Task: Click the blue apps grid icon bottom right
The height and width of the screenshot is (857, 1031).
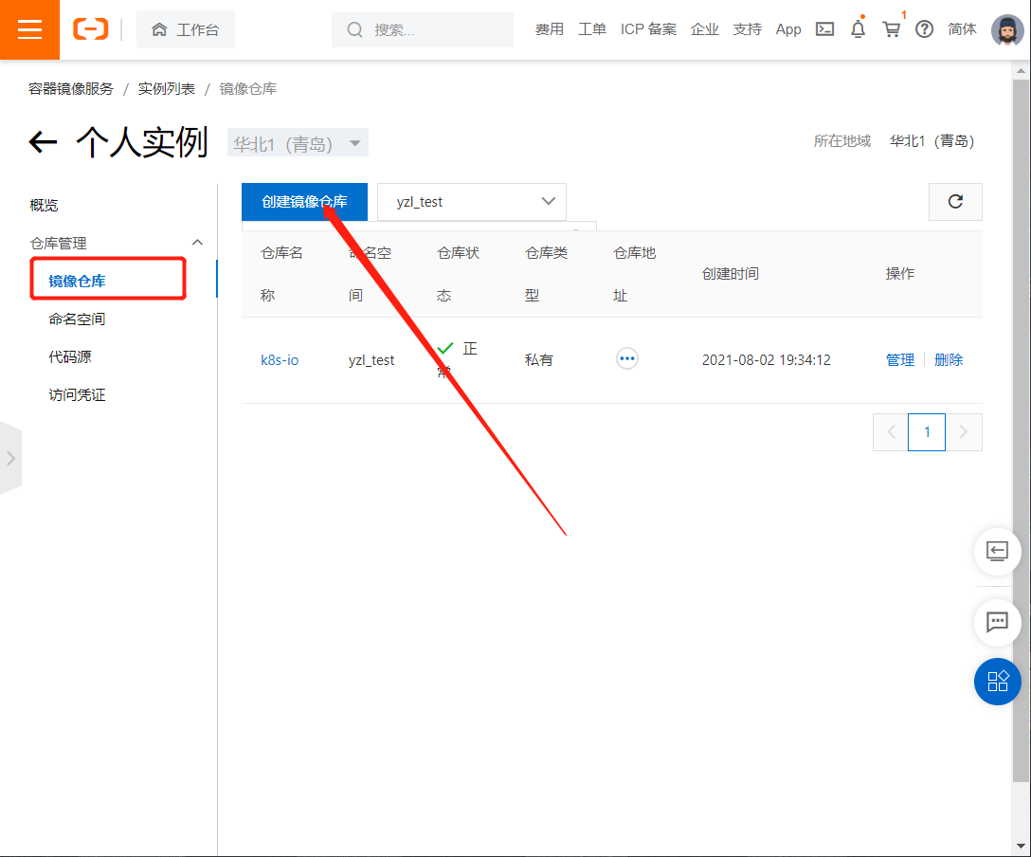Action: [997, 682]
